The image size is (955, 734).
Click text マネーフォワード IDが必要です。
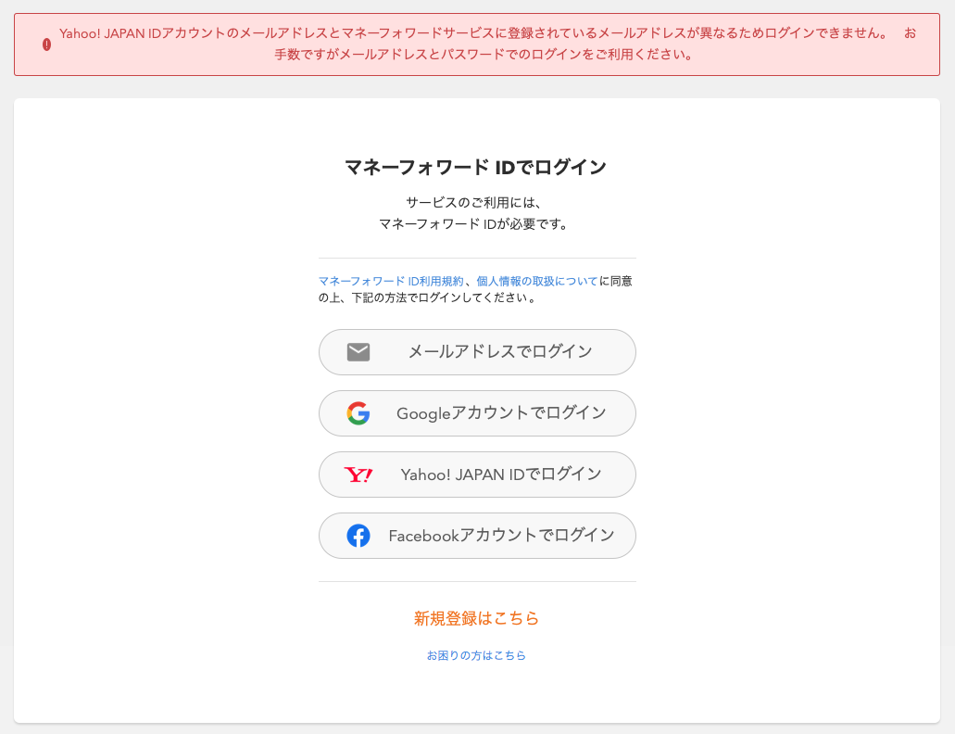click(x=474, y=224)
